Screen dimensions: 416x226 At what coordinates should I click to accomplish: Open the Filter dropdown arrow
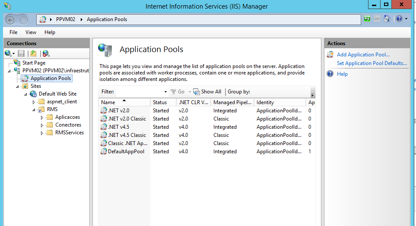pyautogui.click(x=165, y=92)
